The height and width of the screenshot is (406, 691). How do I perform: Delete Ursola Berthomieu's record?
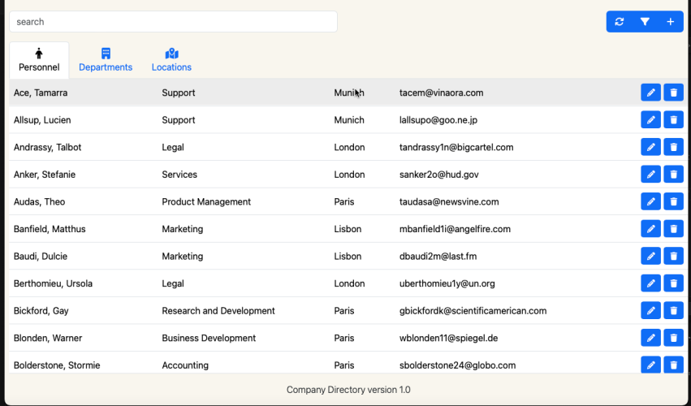pyautogui.click(x=673, y=283)
